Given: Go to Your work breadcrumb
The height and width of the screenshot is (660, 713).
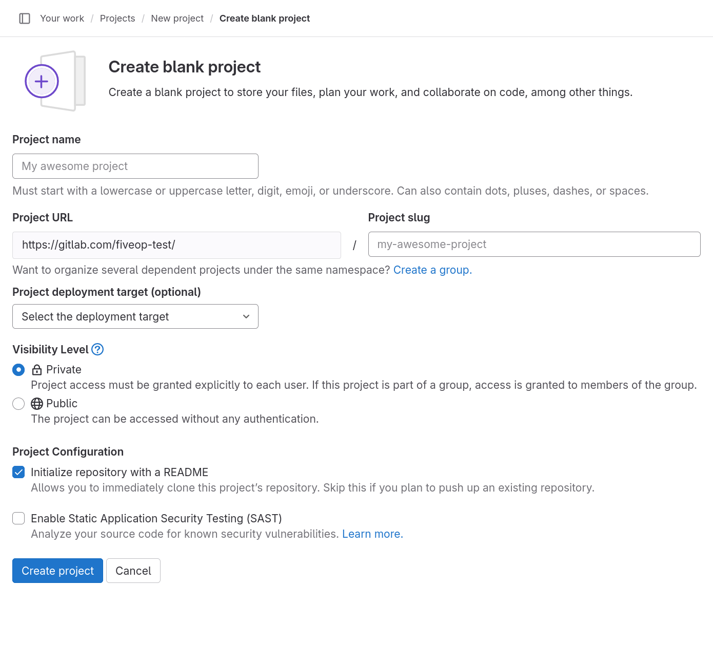Looking at the screenshot, I should pyautogui.click(x=62, y=18).
